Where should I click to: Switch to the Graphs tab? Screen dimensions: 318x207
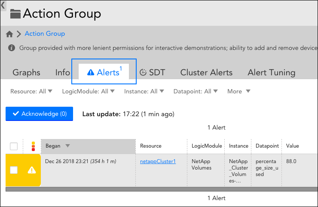click(26, 73)
